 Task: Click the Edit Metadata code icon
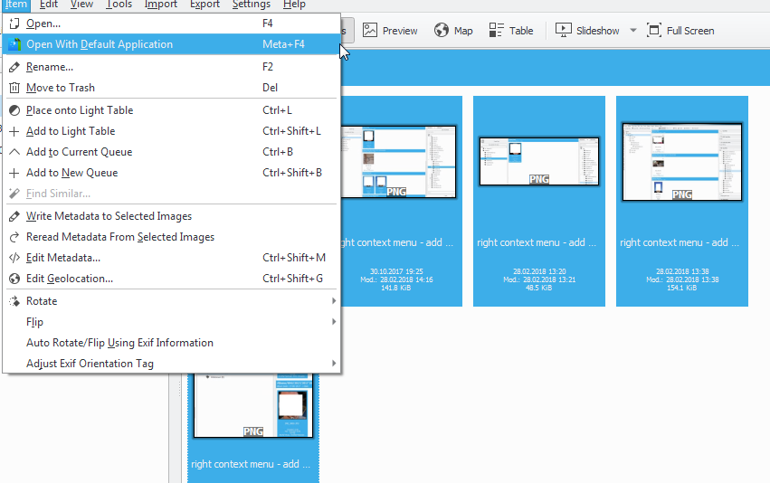coord(14,258)
